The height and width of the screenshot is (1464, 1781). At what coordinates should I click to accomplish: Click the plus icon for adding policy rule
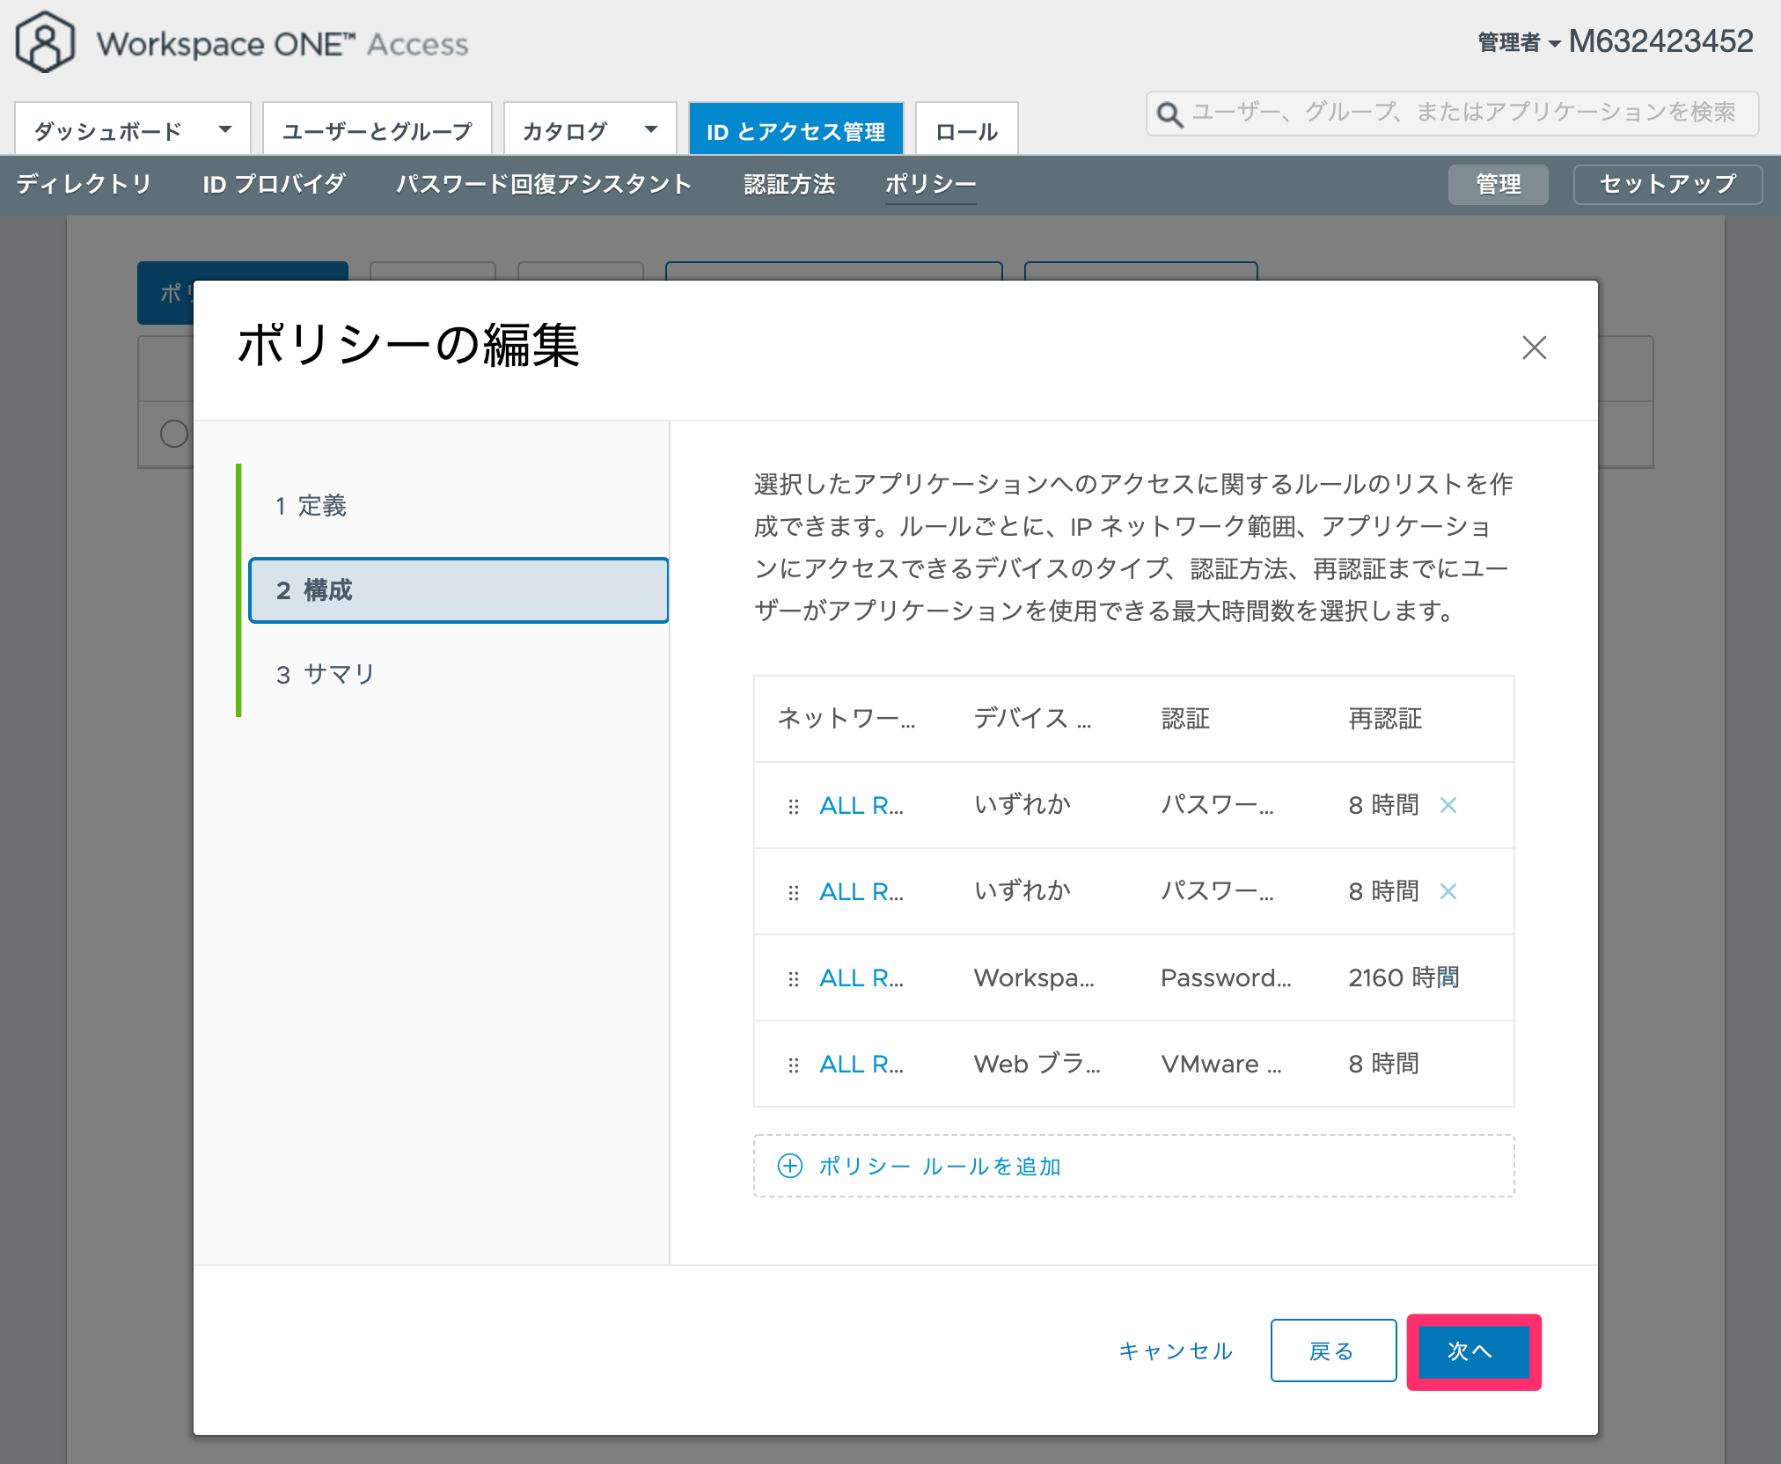pos(790,1166)
